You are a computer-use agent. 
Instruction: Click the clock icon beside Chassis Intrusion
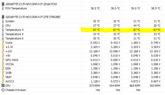point(3,90)
